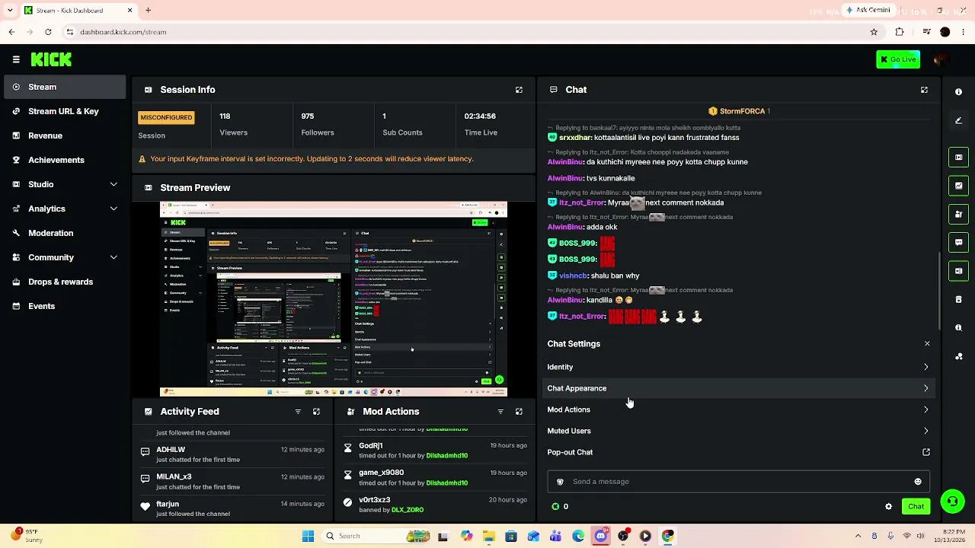Viewport: 975px width, 548px height.
Task: Open Discord from the Windows taskbar
Action: click(601, 536)
